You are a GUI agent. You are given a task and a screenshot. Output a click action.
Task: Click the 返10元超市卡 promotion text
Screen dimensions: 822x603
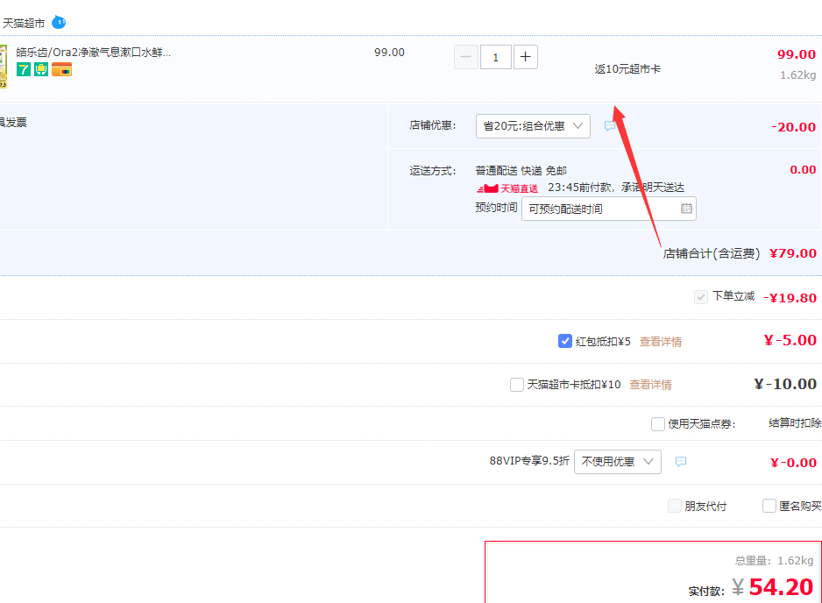627,69
